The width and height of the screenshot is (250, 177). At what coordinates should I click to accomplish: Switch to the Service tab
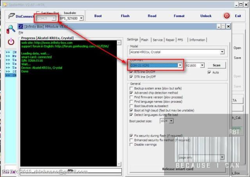tap(157, 40)
